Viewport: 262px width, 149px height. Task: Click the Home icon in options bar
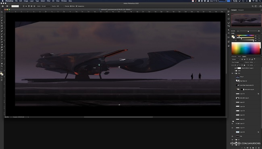(x=3, y=6)
